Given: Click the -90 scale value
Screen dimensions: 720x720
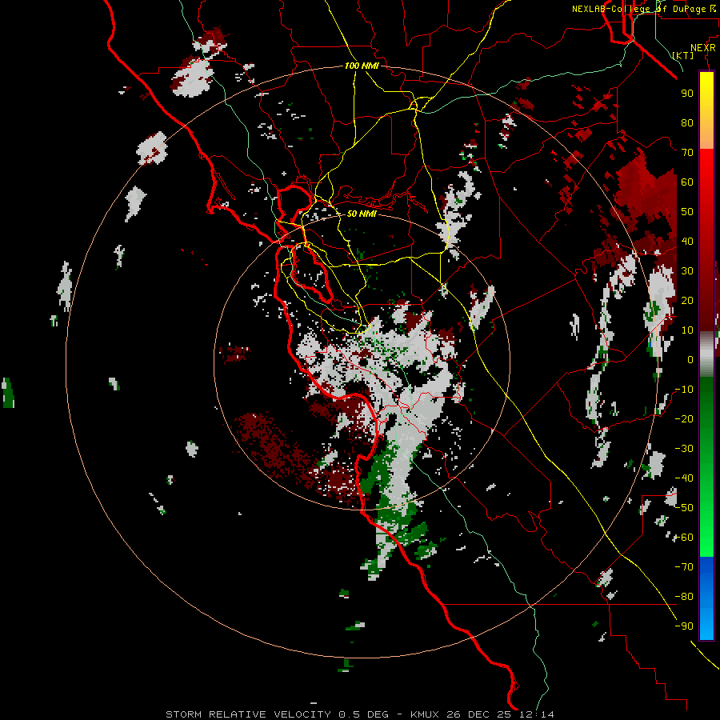Looking at the screenshot, I should [x=684, y=626].
